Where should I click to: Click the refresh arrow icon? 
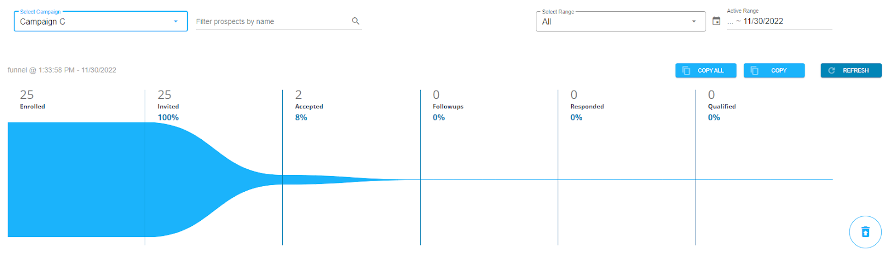coord(831,70)
